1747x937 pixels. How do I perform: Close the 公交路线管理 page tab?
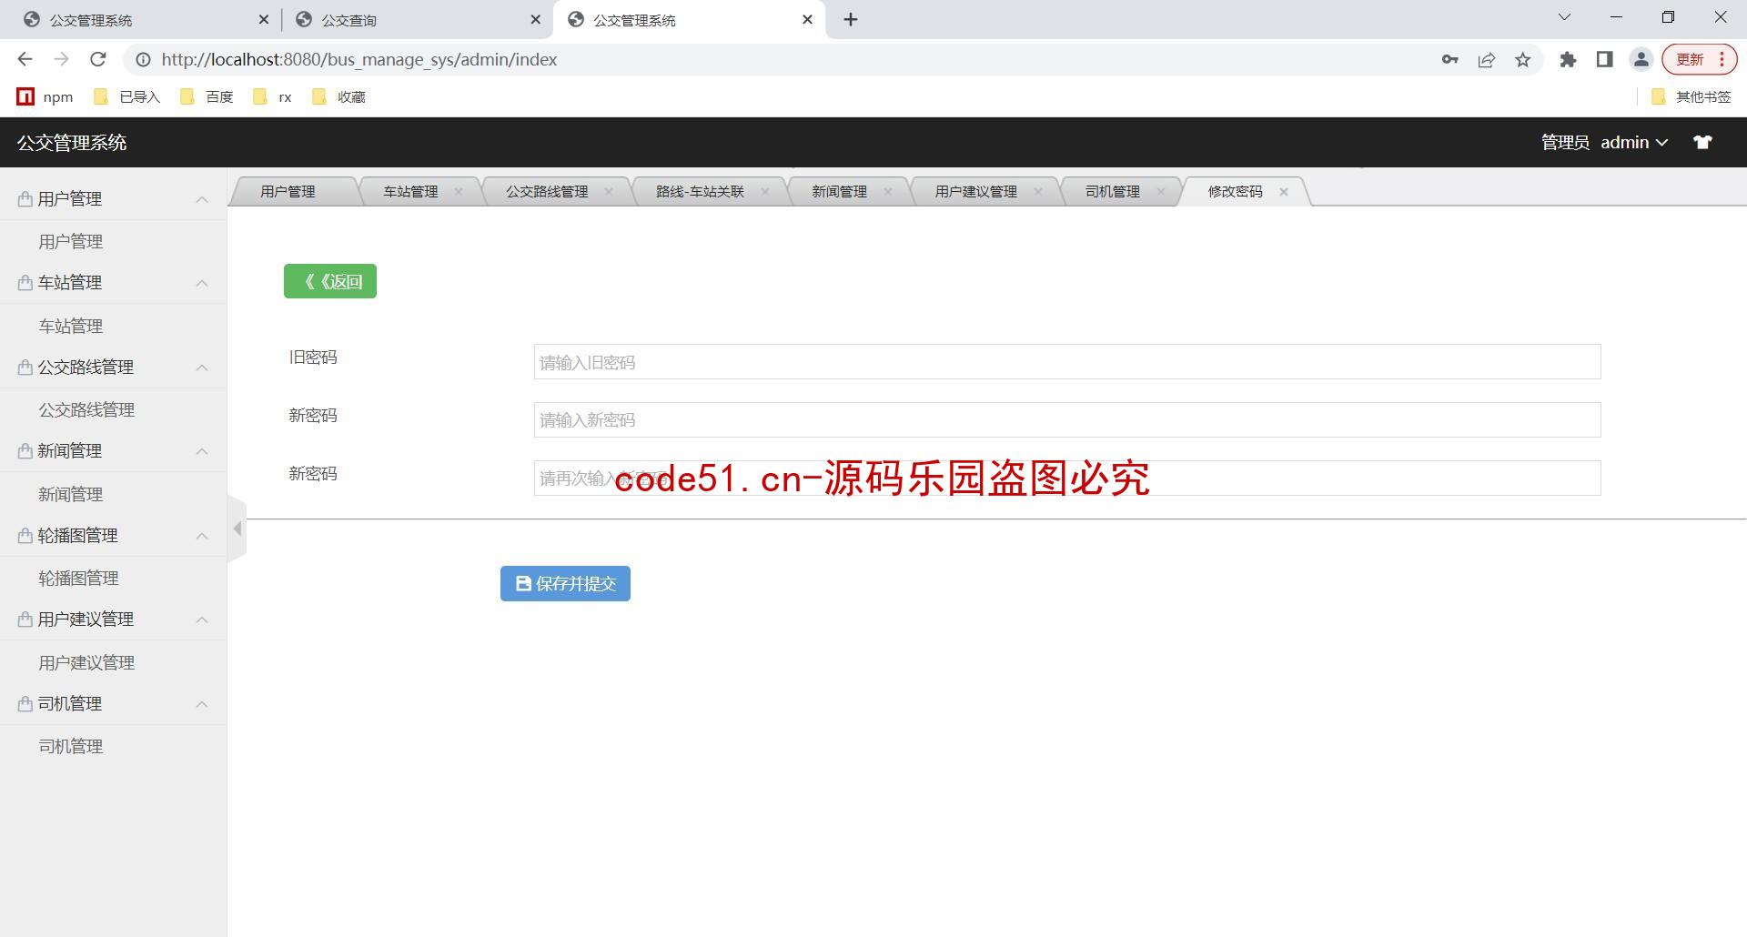click(609, 191)
